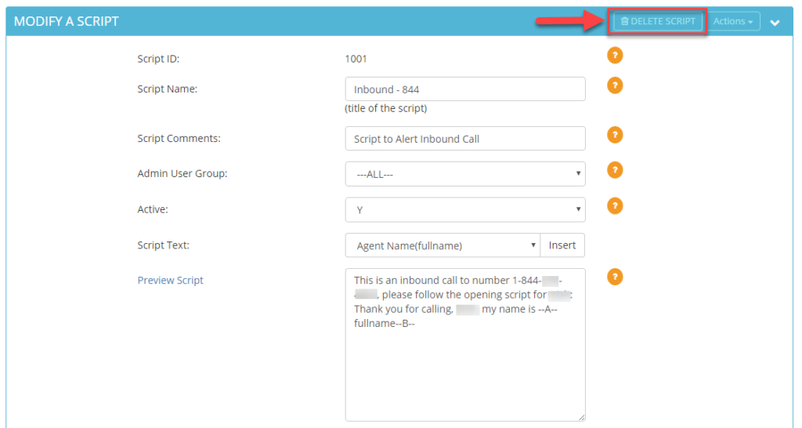Screen dimensions: 802x428
Task: Open the Active Y dropdown
Action: coord(465,210)
